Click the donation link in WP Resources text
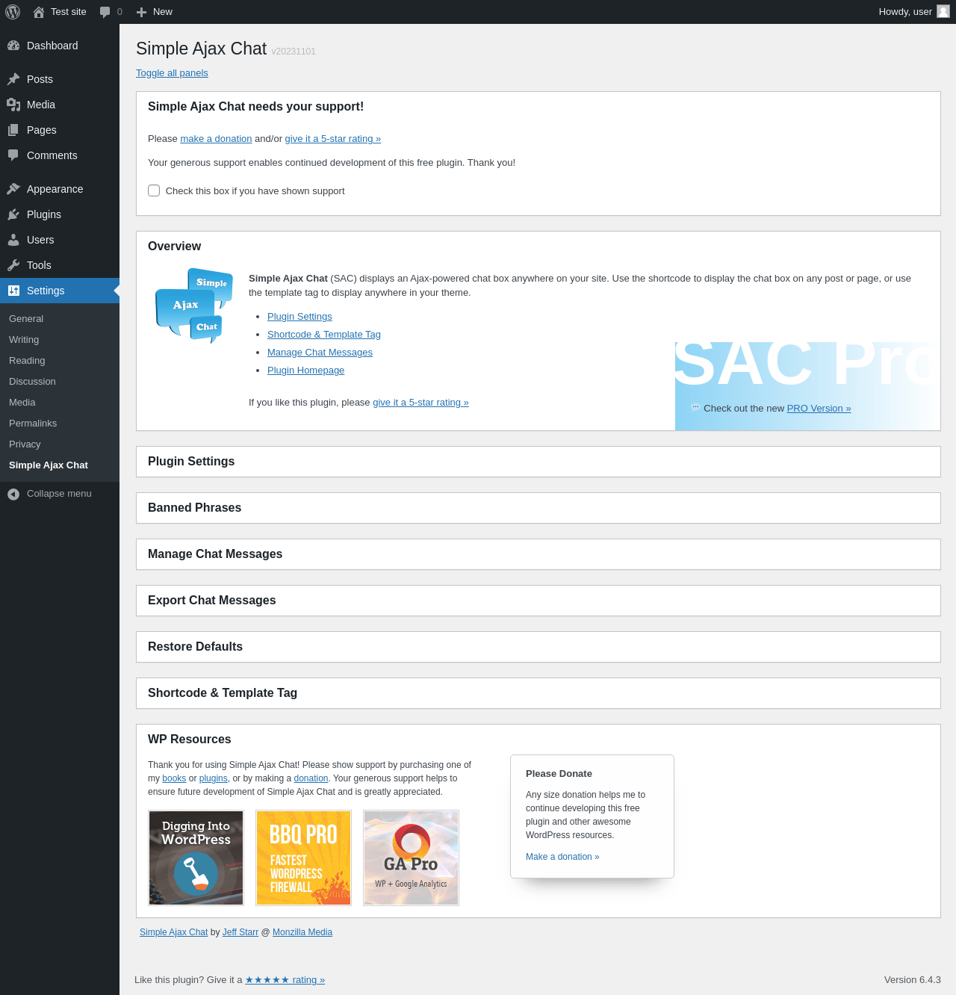 [311, 778]
